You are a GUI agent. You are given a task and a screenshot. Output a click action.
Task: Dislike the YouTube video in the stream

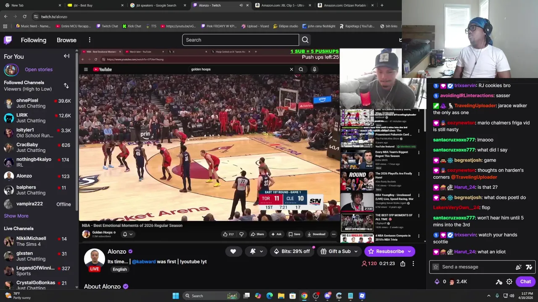241,234
